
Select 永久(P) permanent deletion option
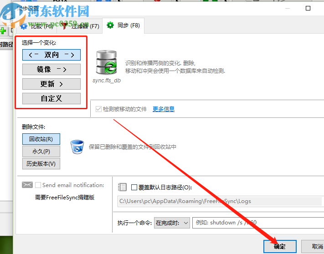pyautogui.click(x=41, y=152)
